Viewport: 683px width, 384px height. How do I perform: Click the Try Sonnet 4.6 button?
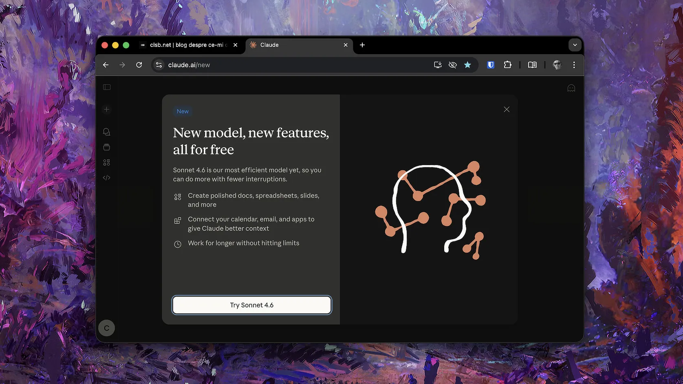click(x=252, y=305)
